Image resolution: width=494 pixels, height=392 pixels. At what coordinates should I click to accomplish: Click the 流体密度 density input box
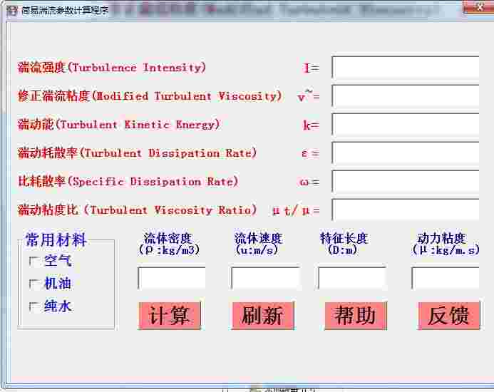(x=172, y=278)
